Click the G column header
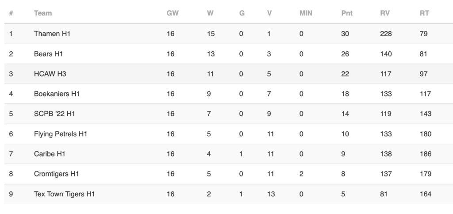 (x=242, y=13)
